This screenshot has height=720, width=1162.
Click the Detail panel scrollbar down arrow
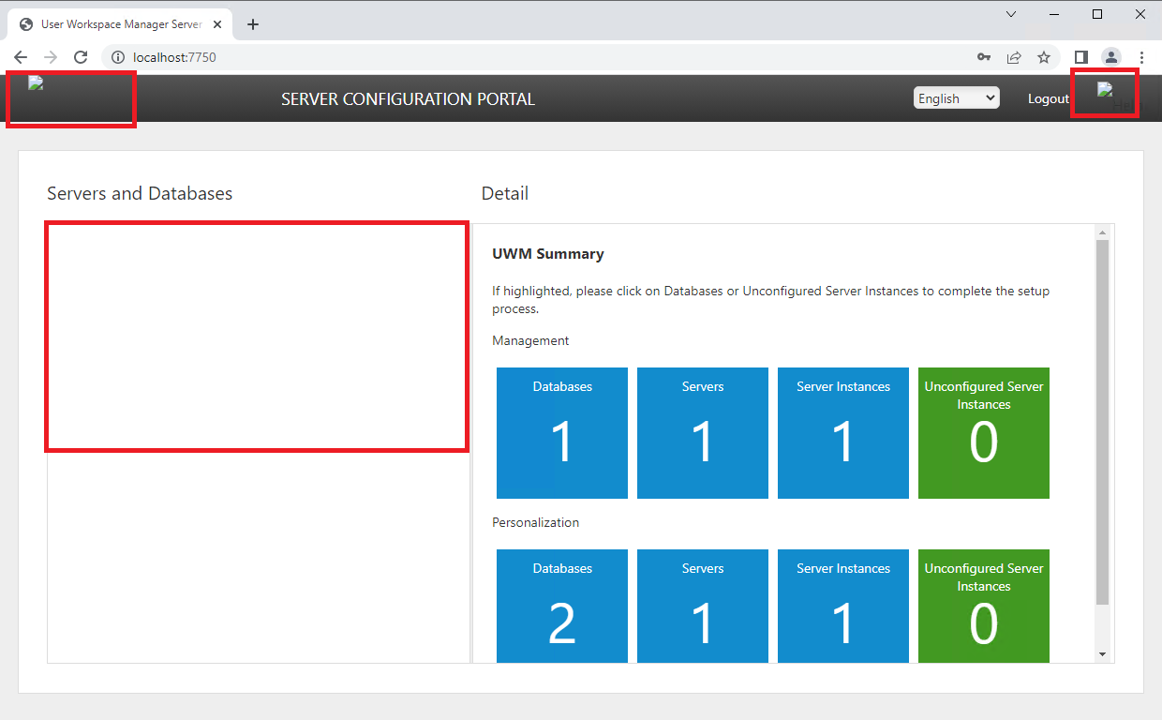1103,654
